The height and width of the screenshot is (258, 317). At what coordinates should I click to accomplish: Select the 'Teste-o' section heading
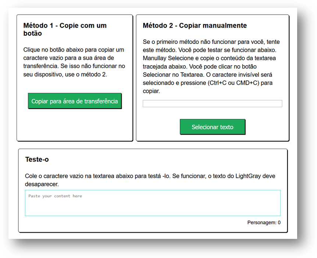click(37, 159)
